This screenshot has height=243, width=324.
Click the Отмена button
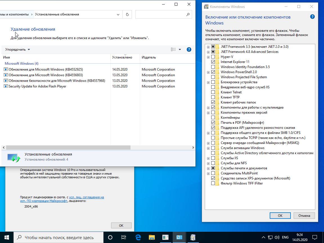pos(304,215)
